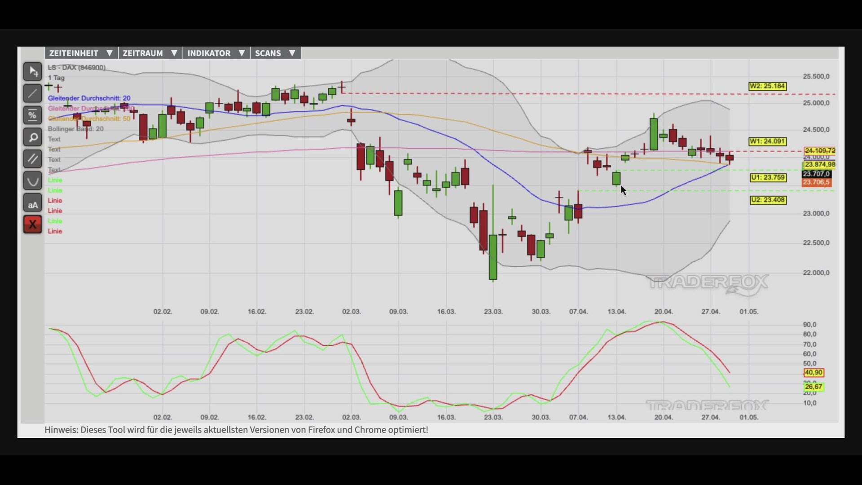Click the W2: 25.184 resistance label
The width and height of the screenshot is (862, 485).
click(767, 86)
